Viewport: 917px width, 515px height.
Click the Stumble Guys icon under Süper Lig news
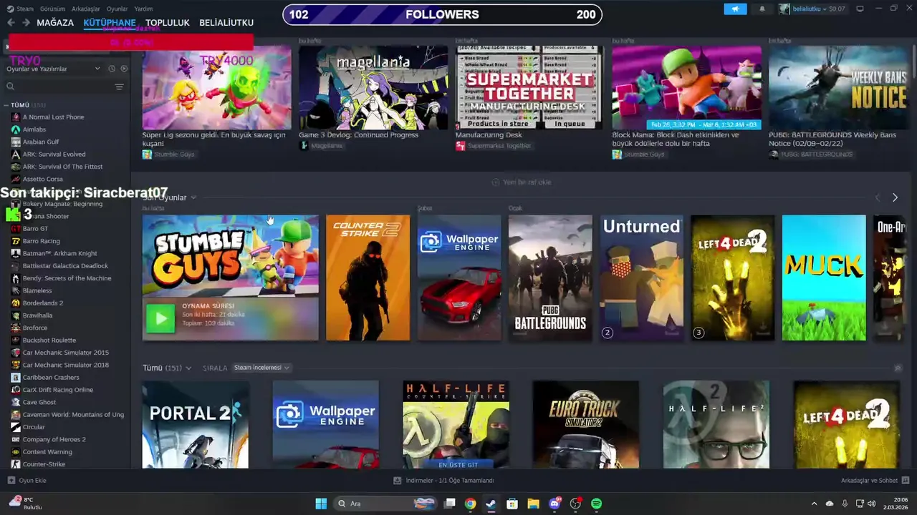tap(147, 154)
